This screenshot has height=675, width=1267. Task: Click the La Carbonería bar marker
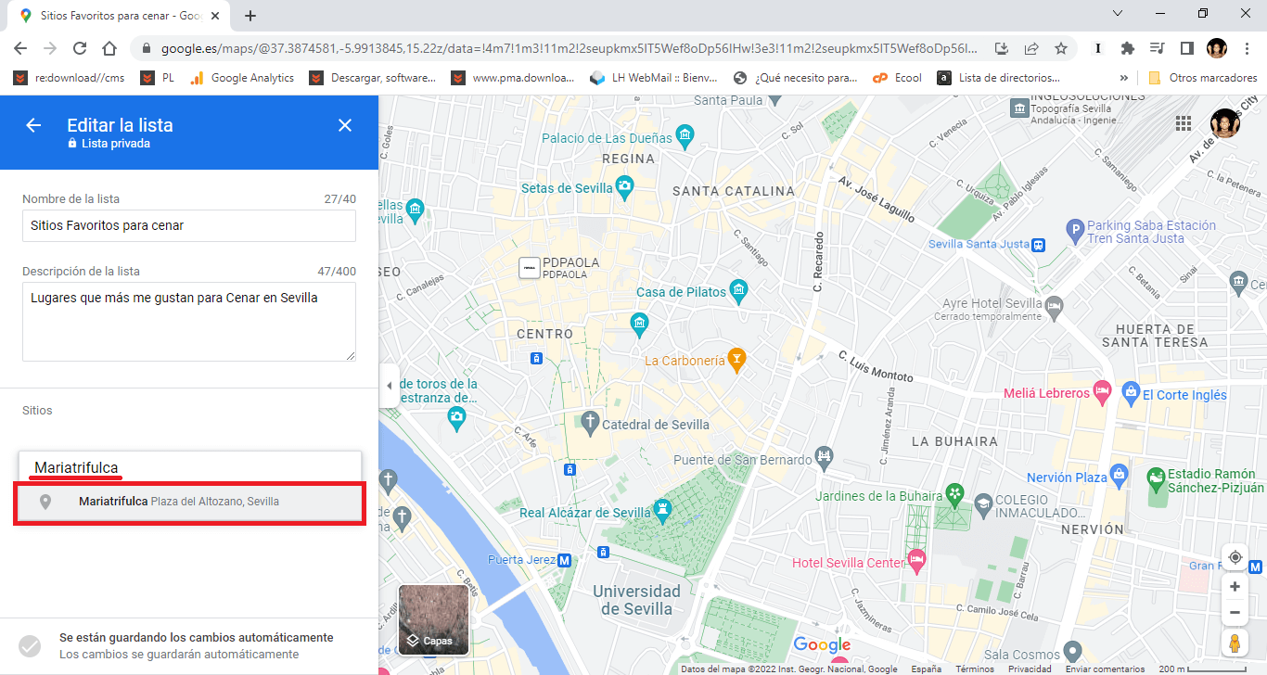(737, 360)
